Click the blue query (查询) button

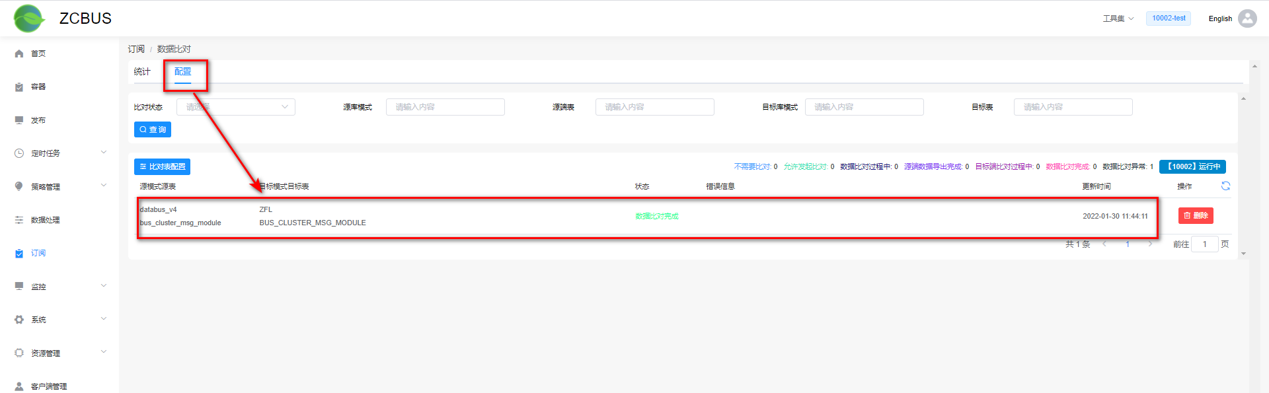pyautogui.click(x=153, y=129)
